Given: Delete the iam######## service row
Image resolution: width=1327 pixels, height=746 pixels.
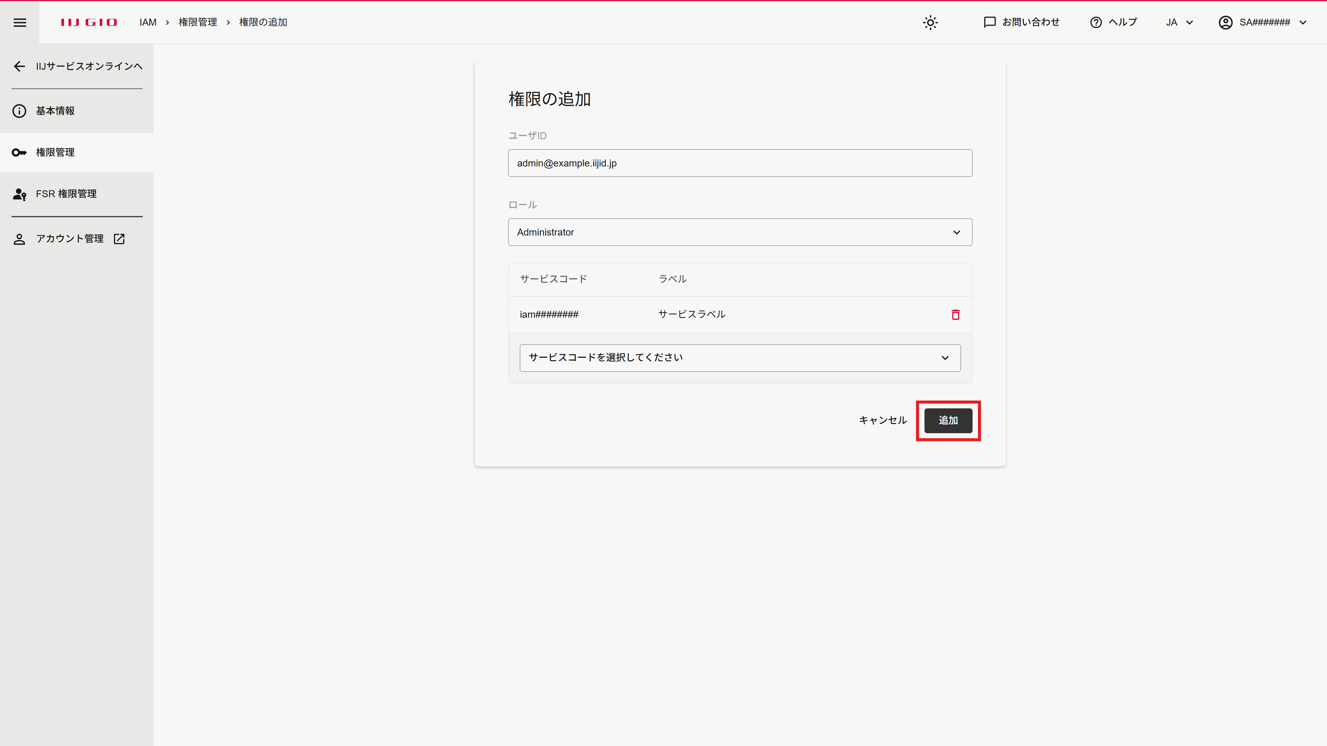Looking at the screenshot, I should [956, 315].
